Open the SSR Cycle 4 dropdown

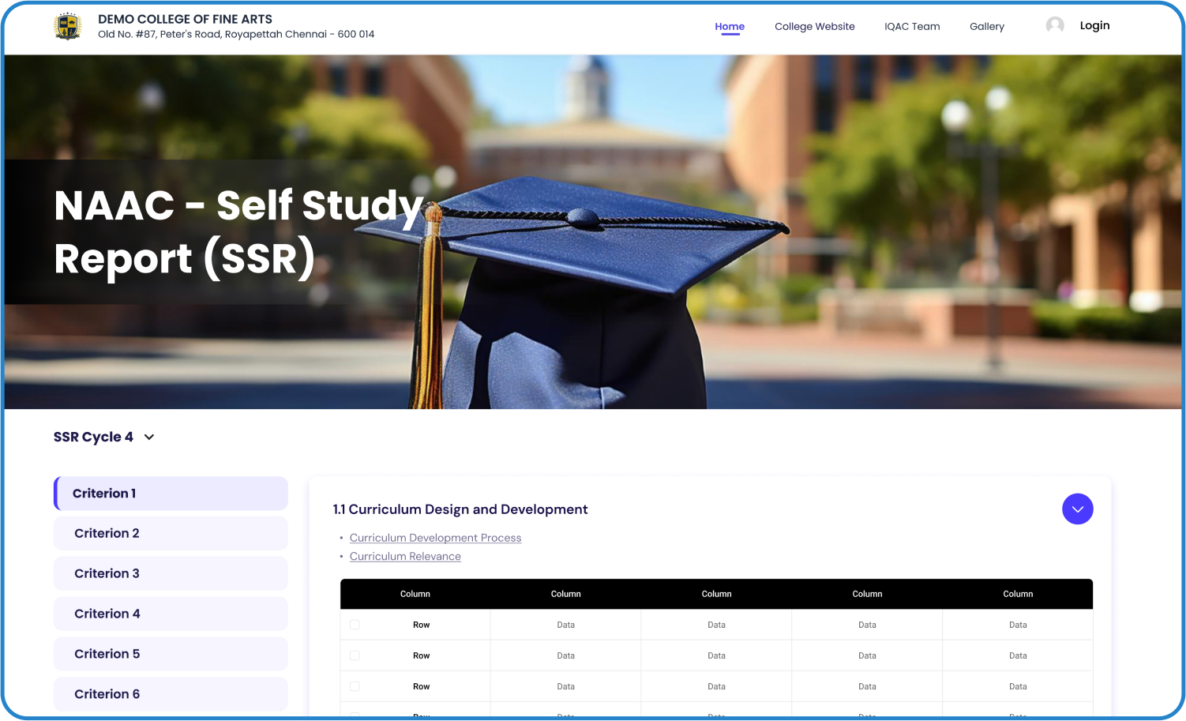pyautogui.click(x=103, y=437)
